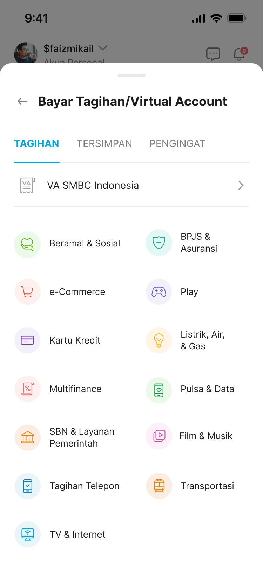Tap the BPJS & Asuransi shield icon
The height and width of the screenshot is (571, 263).
click(x=159, y=243)
